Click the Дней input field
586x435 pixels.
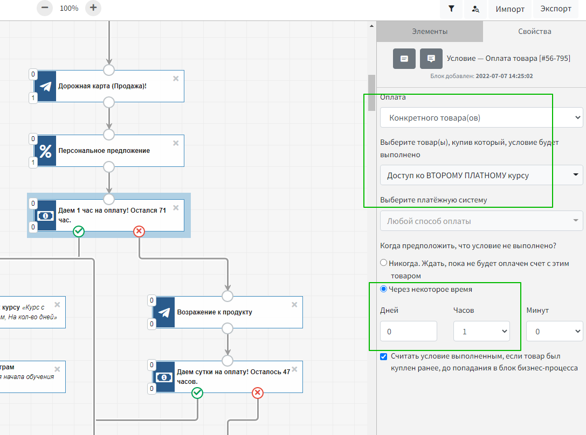(408, 332)
